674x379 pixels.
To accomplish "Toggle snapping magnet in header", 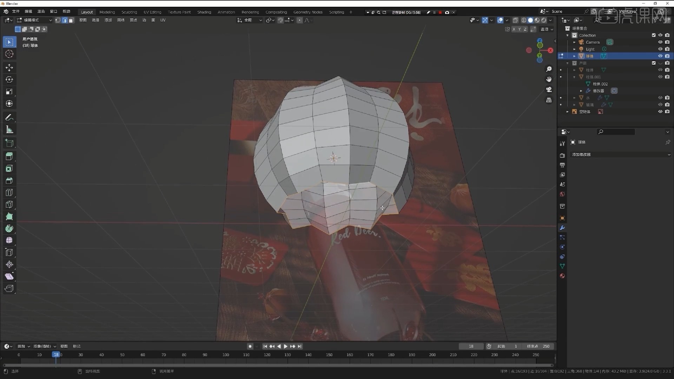I will [280, 20].
